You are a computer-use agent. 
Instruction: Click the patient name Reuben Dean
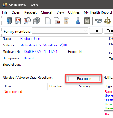30,39
